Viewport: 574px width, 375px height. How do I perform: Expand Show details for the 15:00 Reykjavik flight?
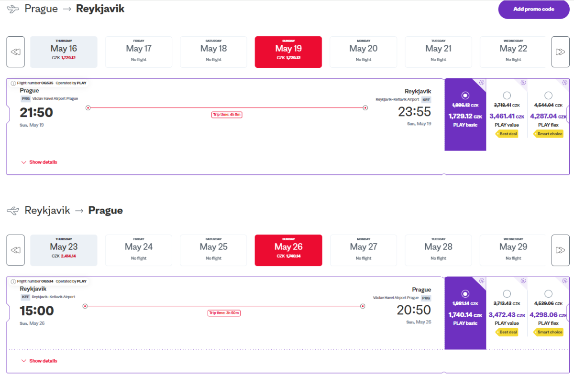[39, 361]
